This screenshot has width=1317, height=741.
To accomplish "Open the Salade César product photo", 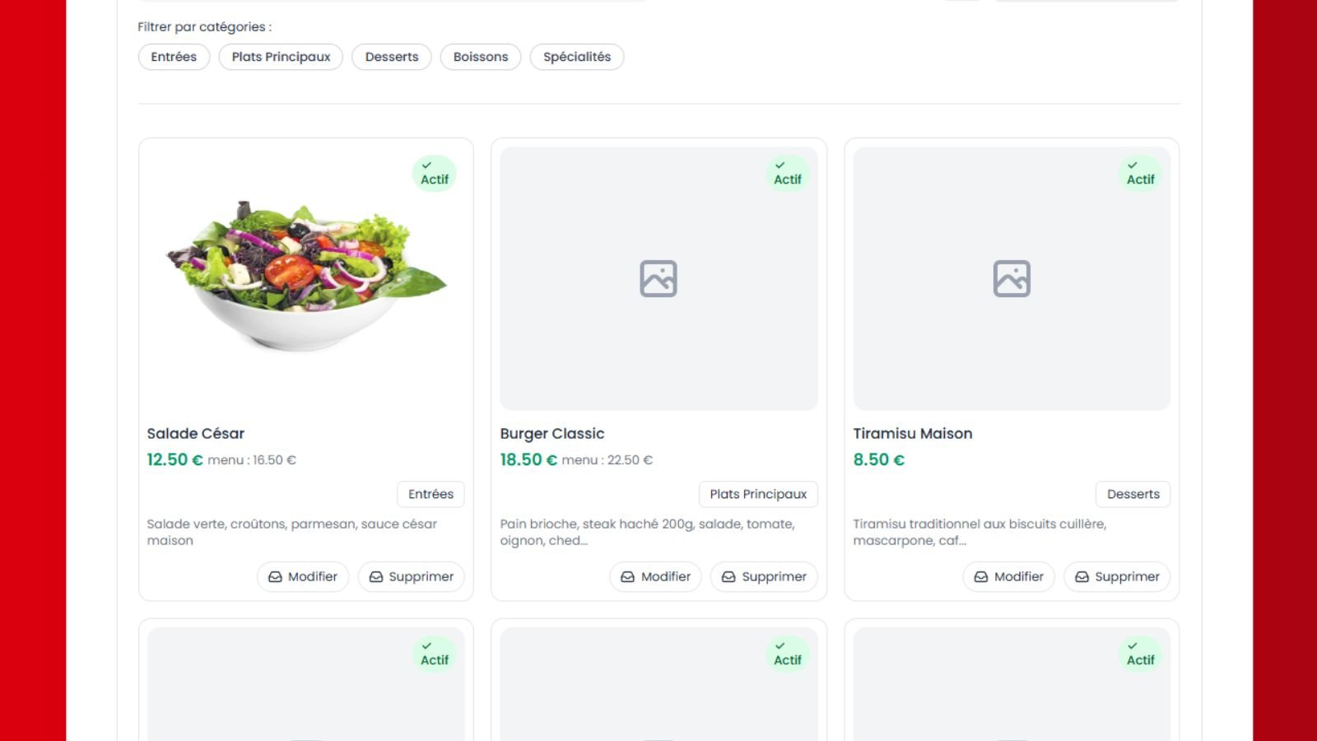I will click(305, 276).
